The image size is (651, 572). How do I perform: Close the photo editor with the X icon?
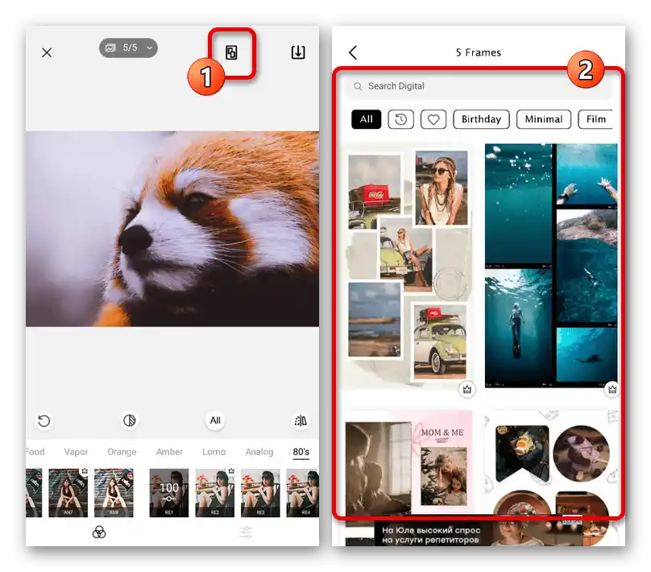click(x=47, y=52)
